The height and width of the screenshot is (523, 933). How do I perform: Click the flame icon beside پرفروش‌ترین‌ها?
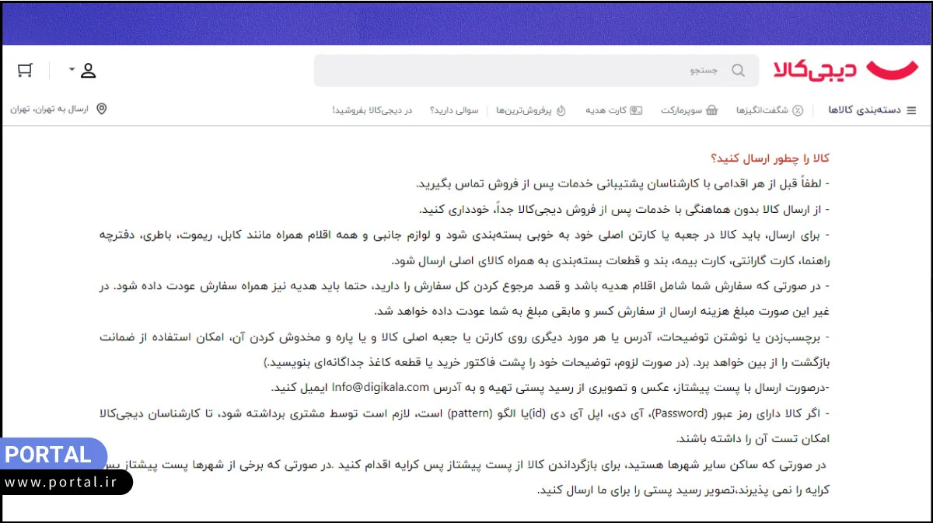[561, 110]
